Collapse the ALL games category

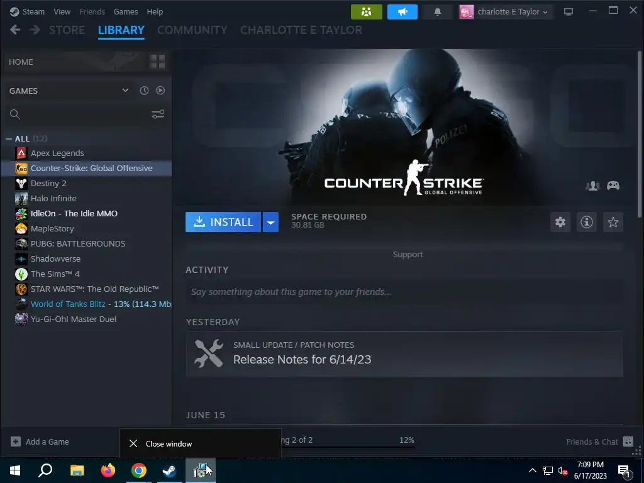(x=9, y=139)
